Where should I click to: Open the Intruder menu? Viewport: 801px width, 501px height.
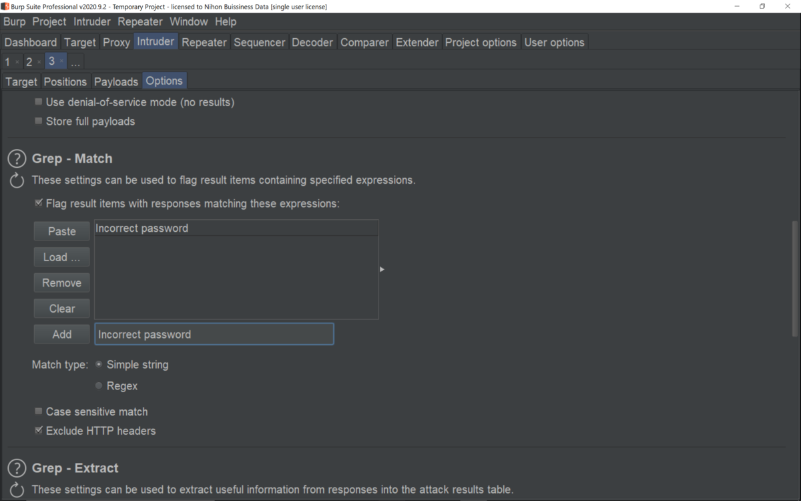click(92, 21)
